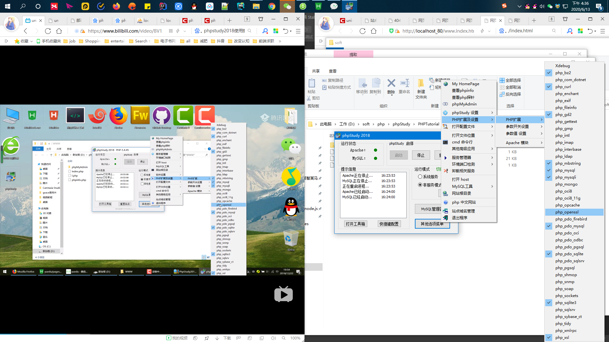
Task: Open the download (下载) icon in status bar
Action: (x=223, y=338)
